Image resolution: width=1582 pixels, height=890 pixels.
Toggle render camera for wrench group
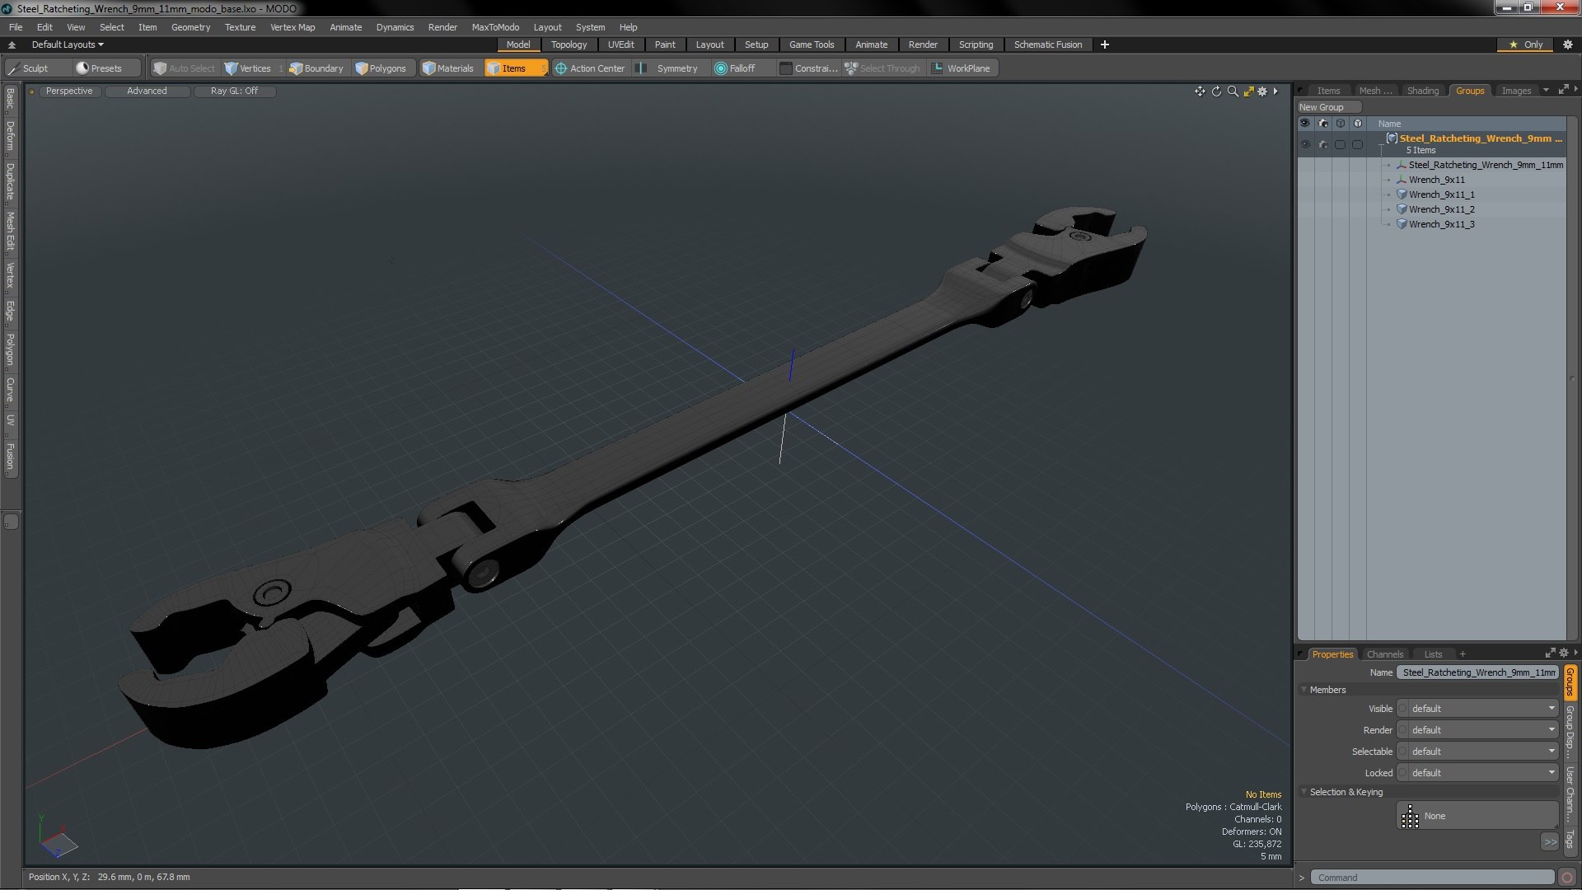click(1323, 144)
